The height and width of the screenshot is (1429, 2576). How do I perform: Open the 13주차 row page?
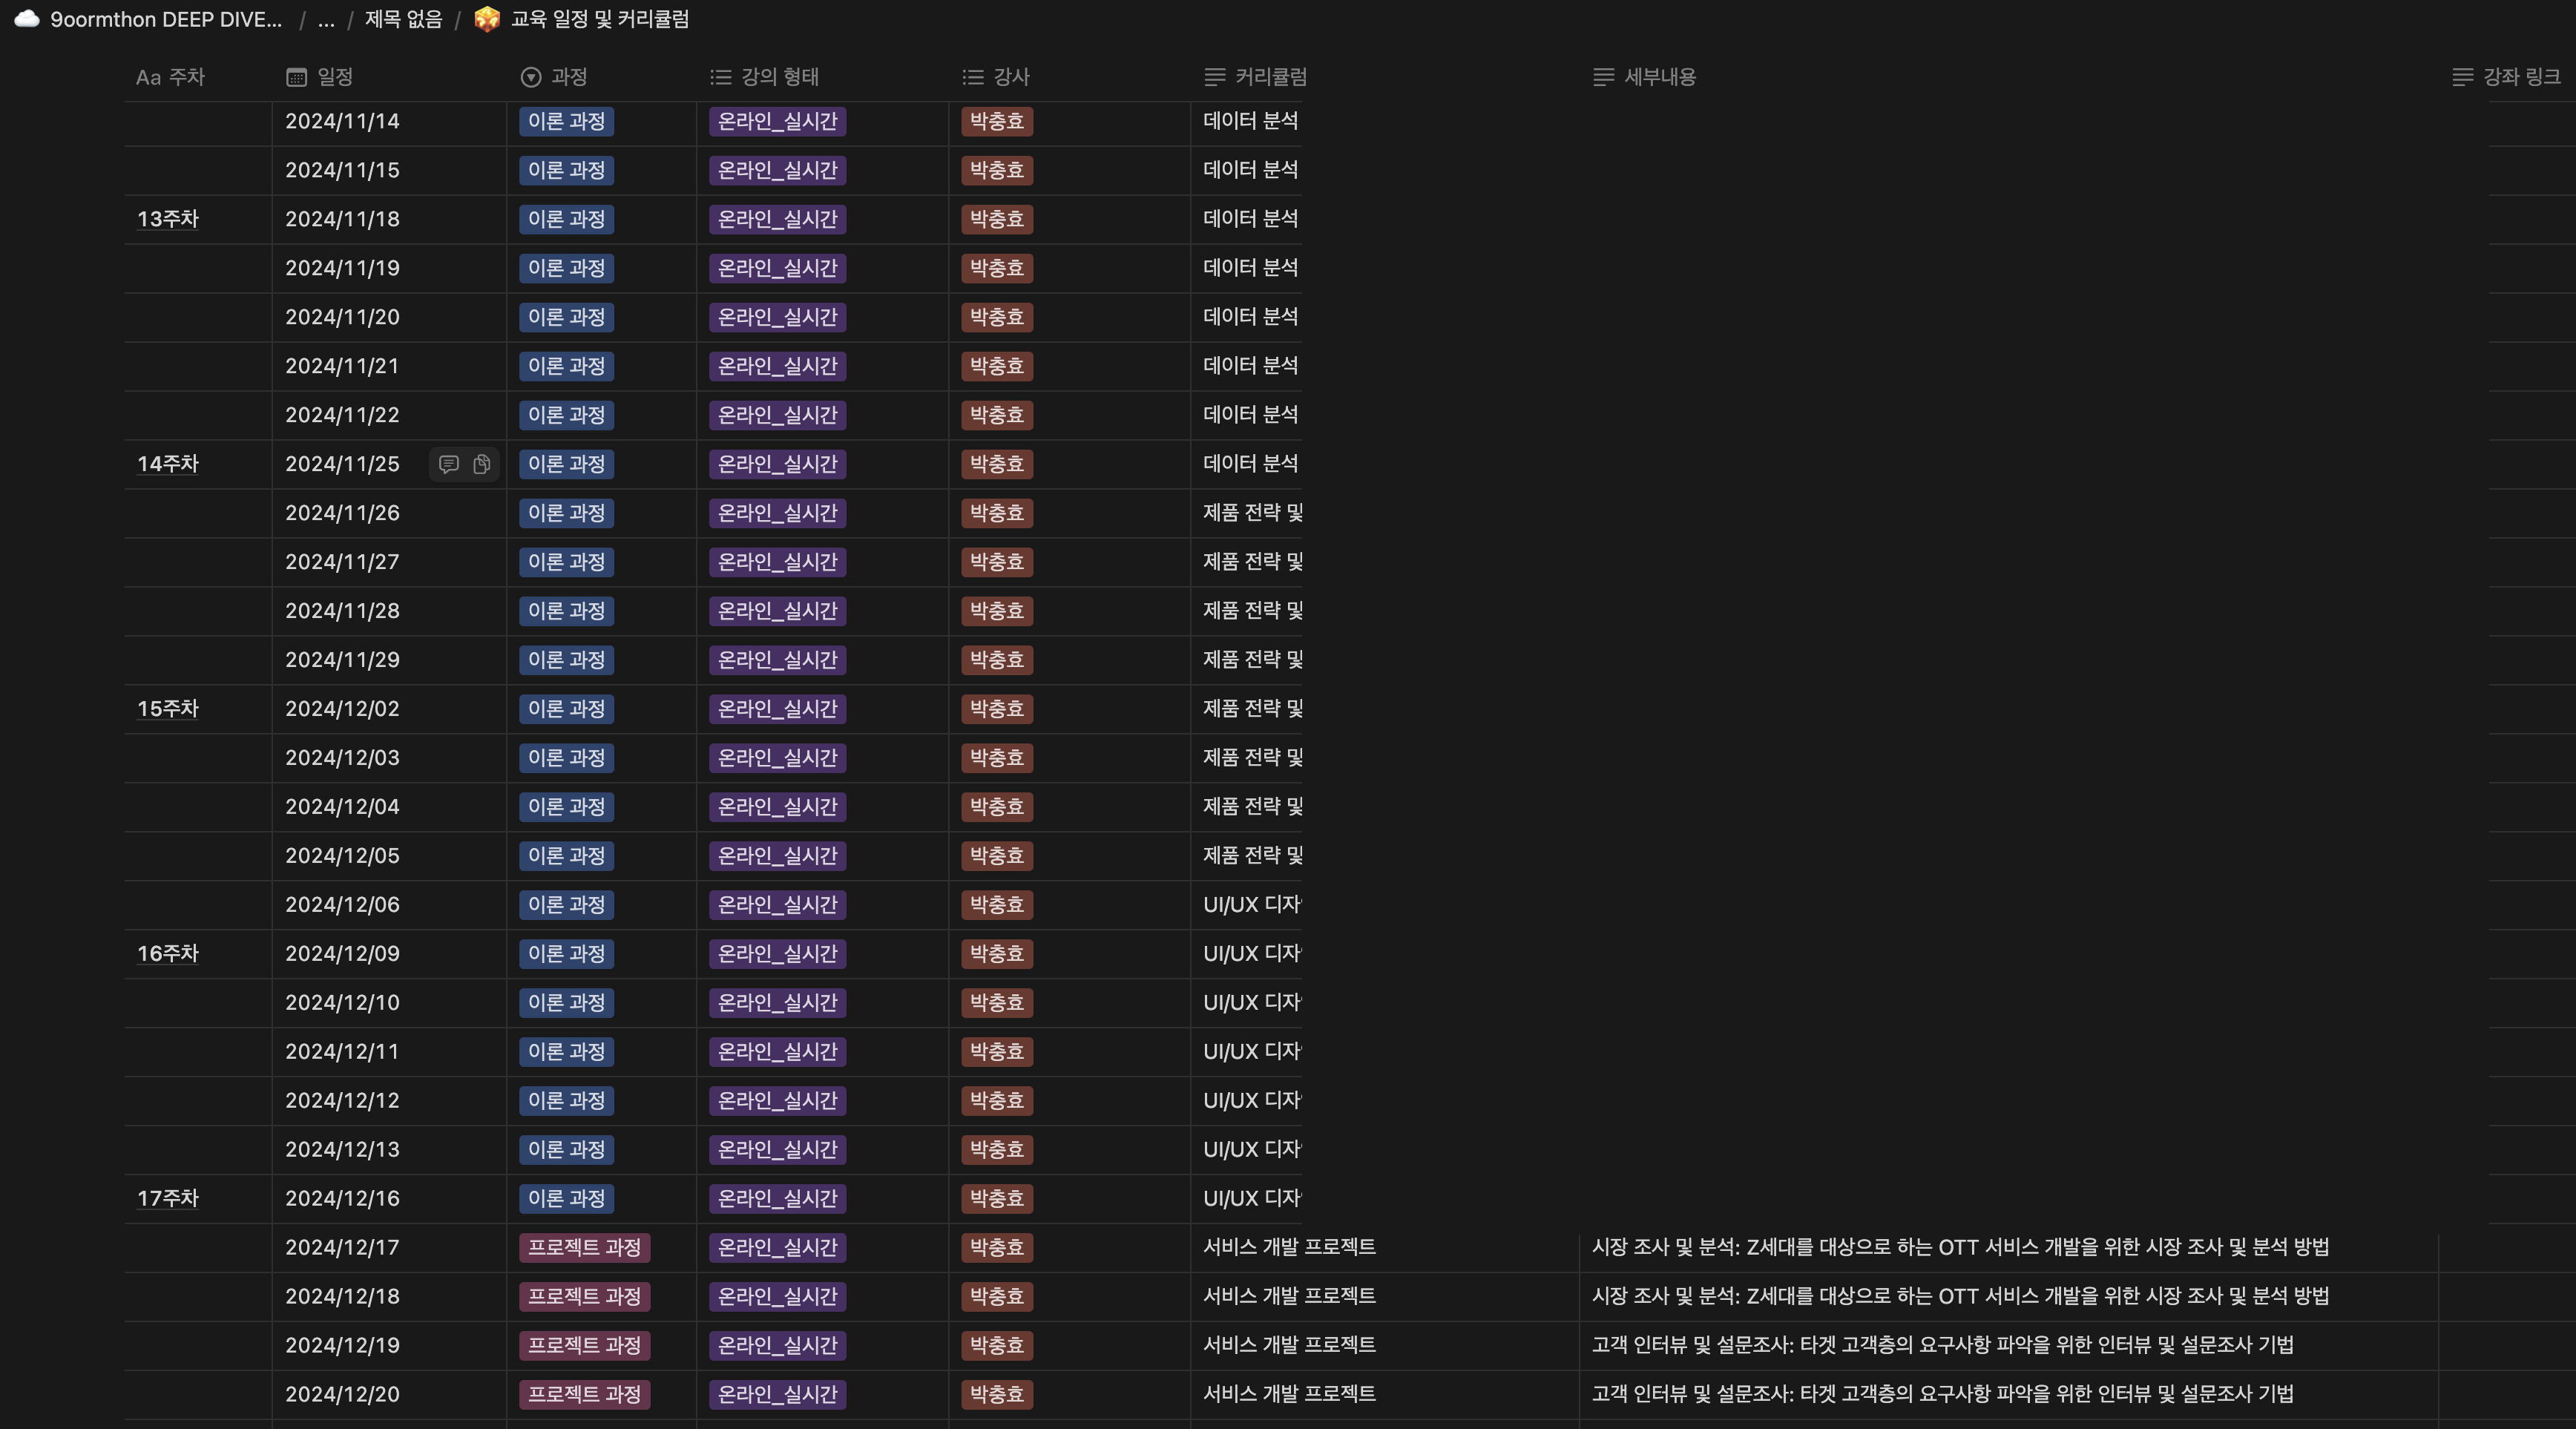[x=168, y=219]
